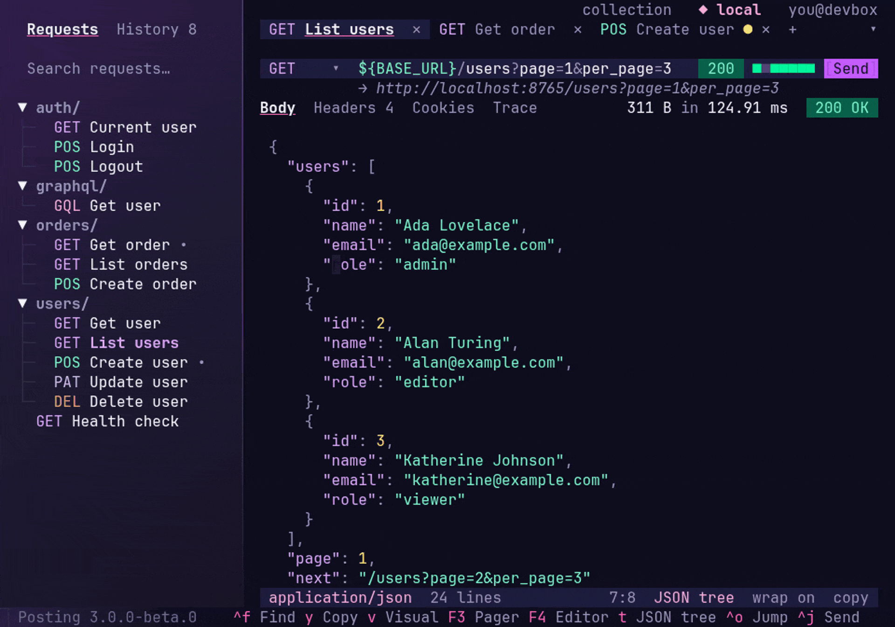The image size is (895, 627).
Task: Open GQL Get user request
Action: pos(107,206)
